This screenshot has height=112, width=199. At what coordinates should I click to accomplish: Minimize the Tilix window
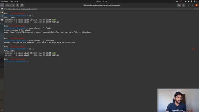pos(188,5)
